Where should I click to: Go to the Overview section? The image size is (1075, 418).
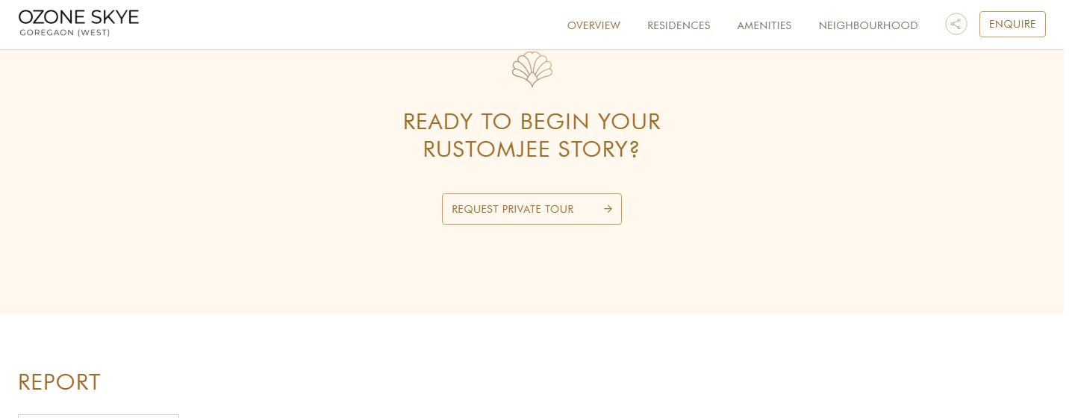tap(593, 25)
